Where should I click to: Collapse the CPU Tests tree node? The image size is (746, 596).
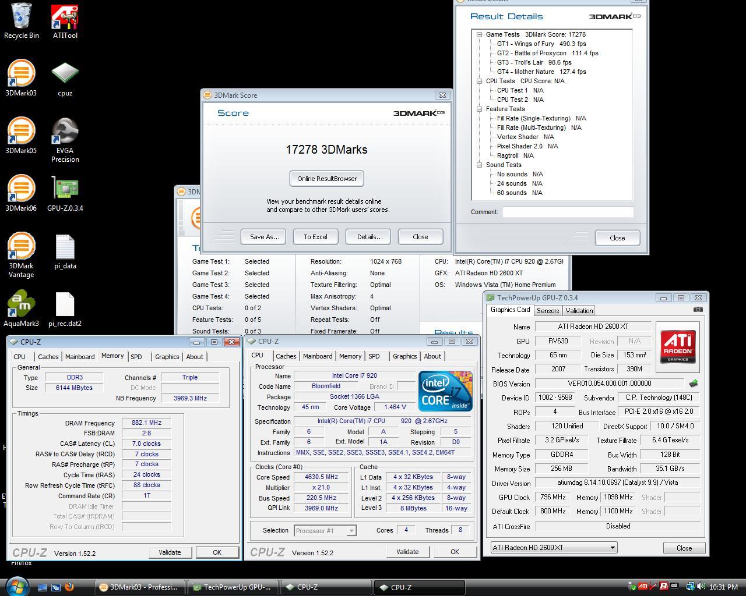480,81
